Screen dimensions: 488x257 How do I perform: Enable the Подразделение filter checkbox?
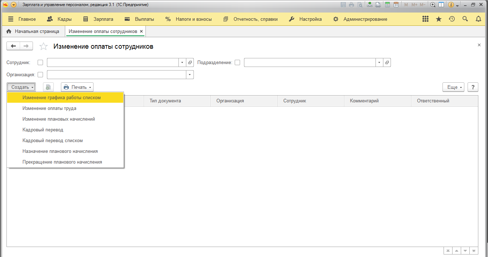click(x=237, y=63)
